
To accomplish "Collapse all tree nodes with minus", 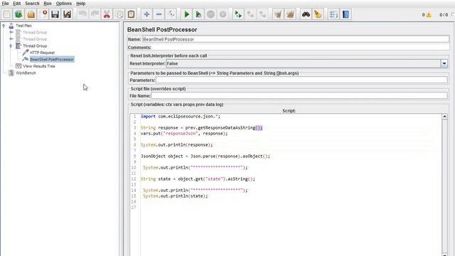I will coord(159,14).
